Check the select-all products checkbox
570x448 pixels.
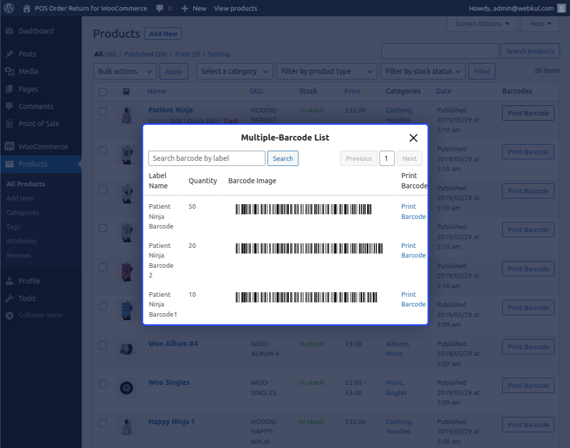(103, 91)
